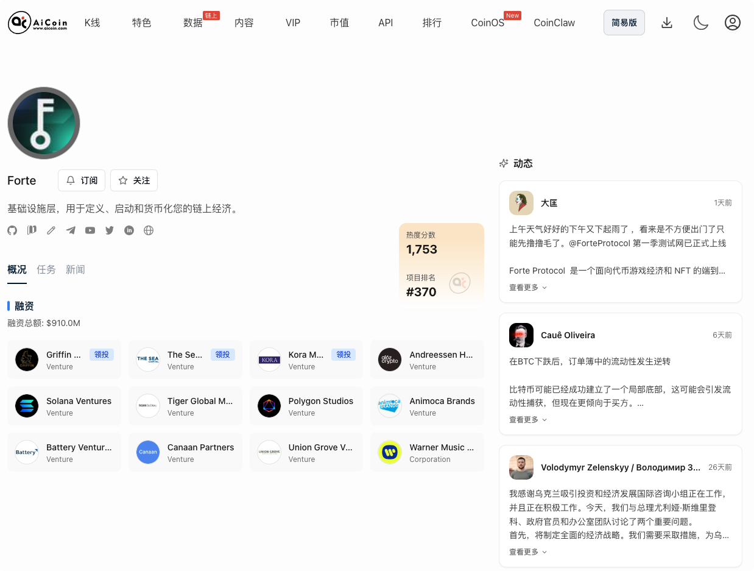Open the 特色 menu
Screen dimensions: 754x571
[x=142, y=23]
